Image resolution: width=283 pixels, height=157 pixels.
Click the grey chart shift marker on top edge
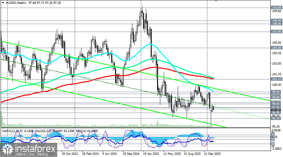pos(216,1)
